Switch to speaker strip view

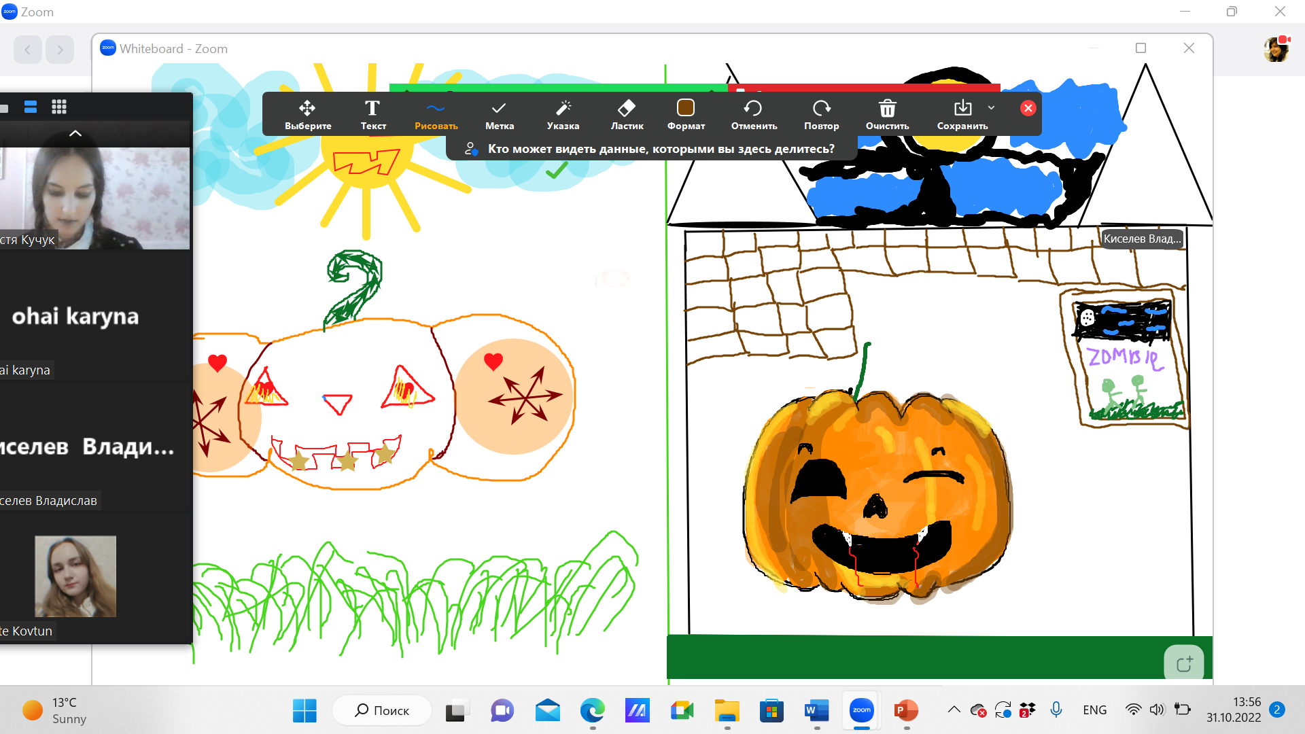pyautogui.click(x=31, y=107)
